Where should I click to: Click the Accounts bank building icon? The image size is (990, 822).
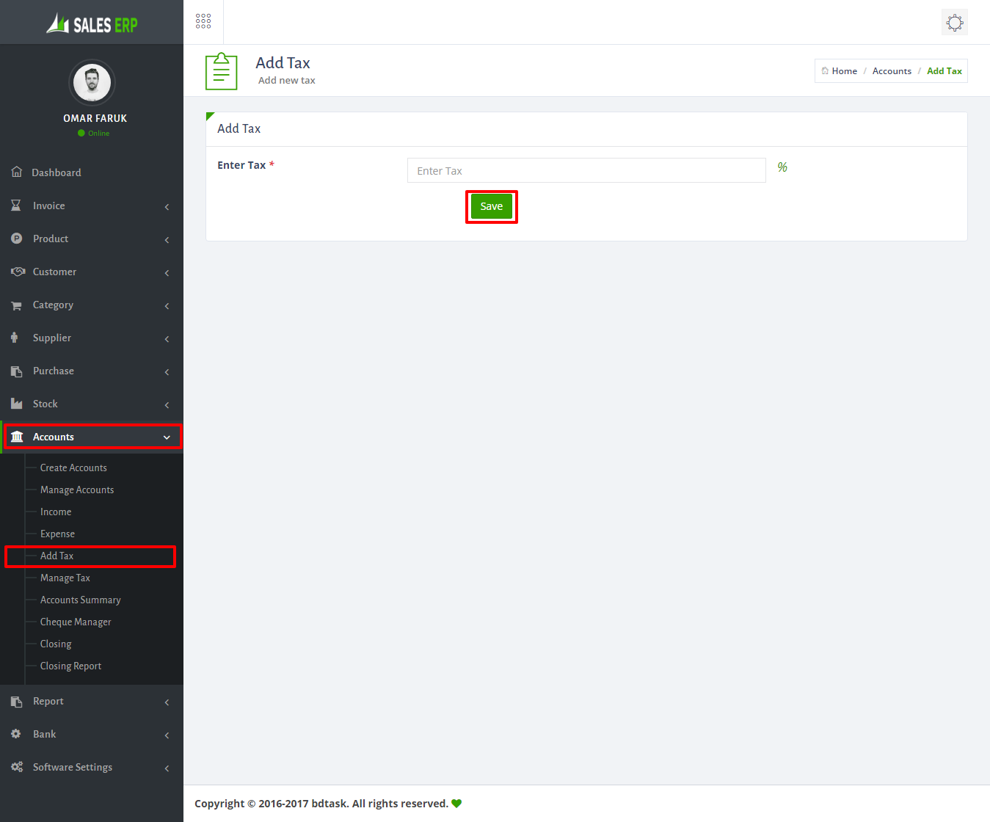17,437
